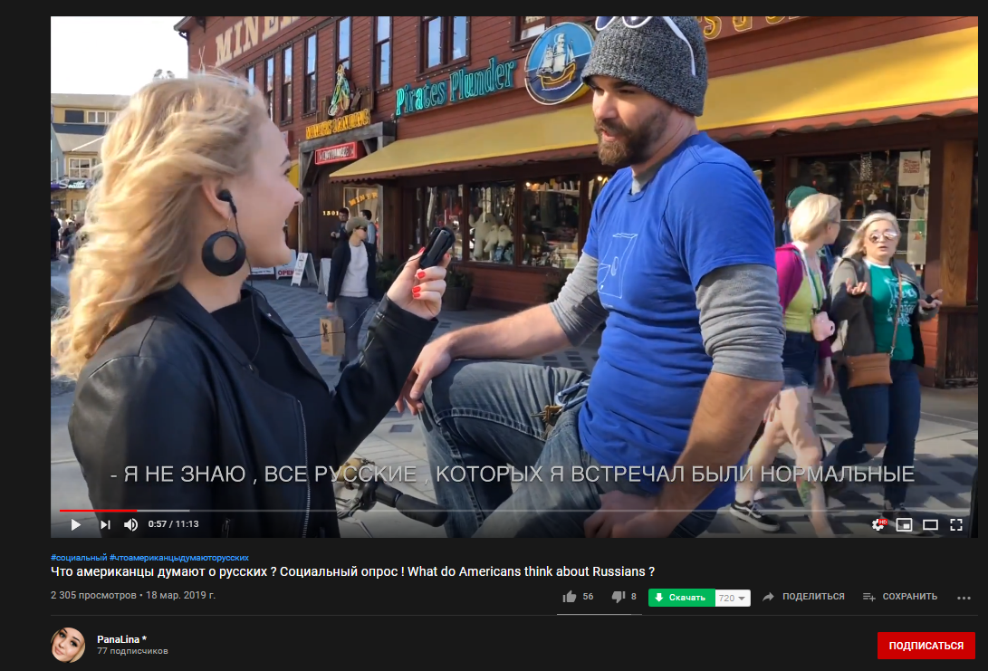
Task: Visit the PanaLina channel page
Action: tap(119, 639)
